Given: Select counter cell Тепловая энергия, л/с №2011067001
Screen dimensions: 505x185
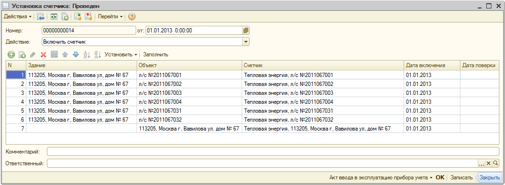Looking at the screenshot, I should pyautogui.click(x=323, y=75).
